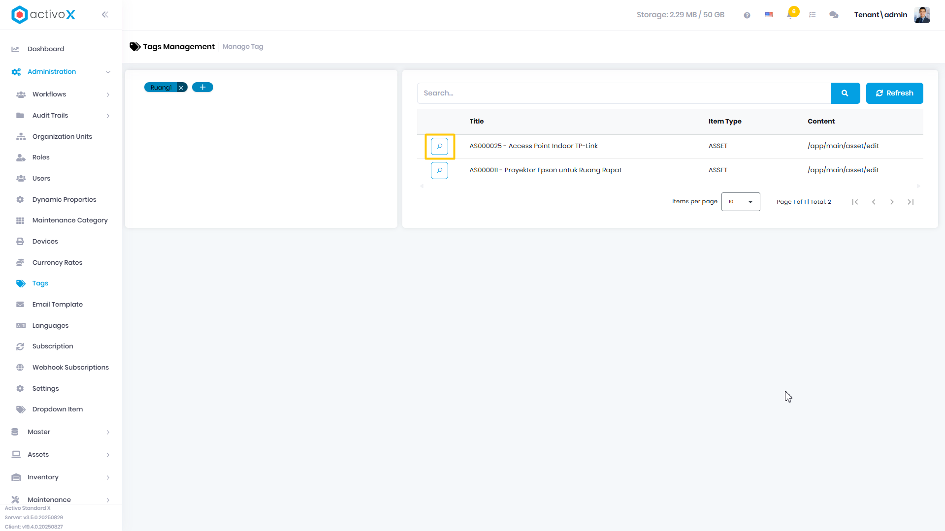Click ASSET type in Access Point row
This screenshot has width=945, height=531.
pos(717,146)
